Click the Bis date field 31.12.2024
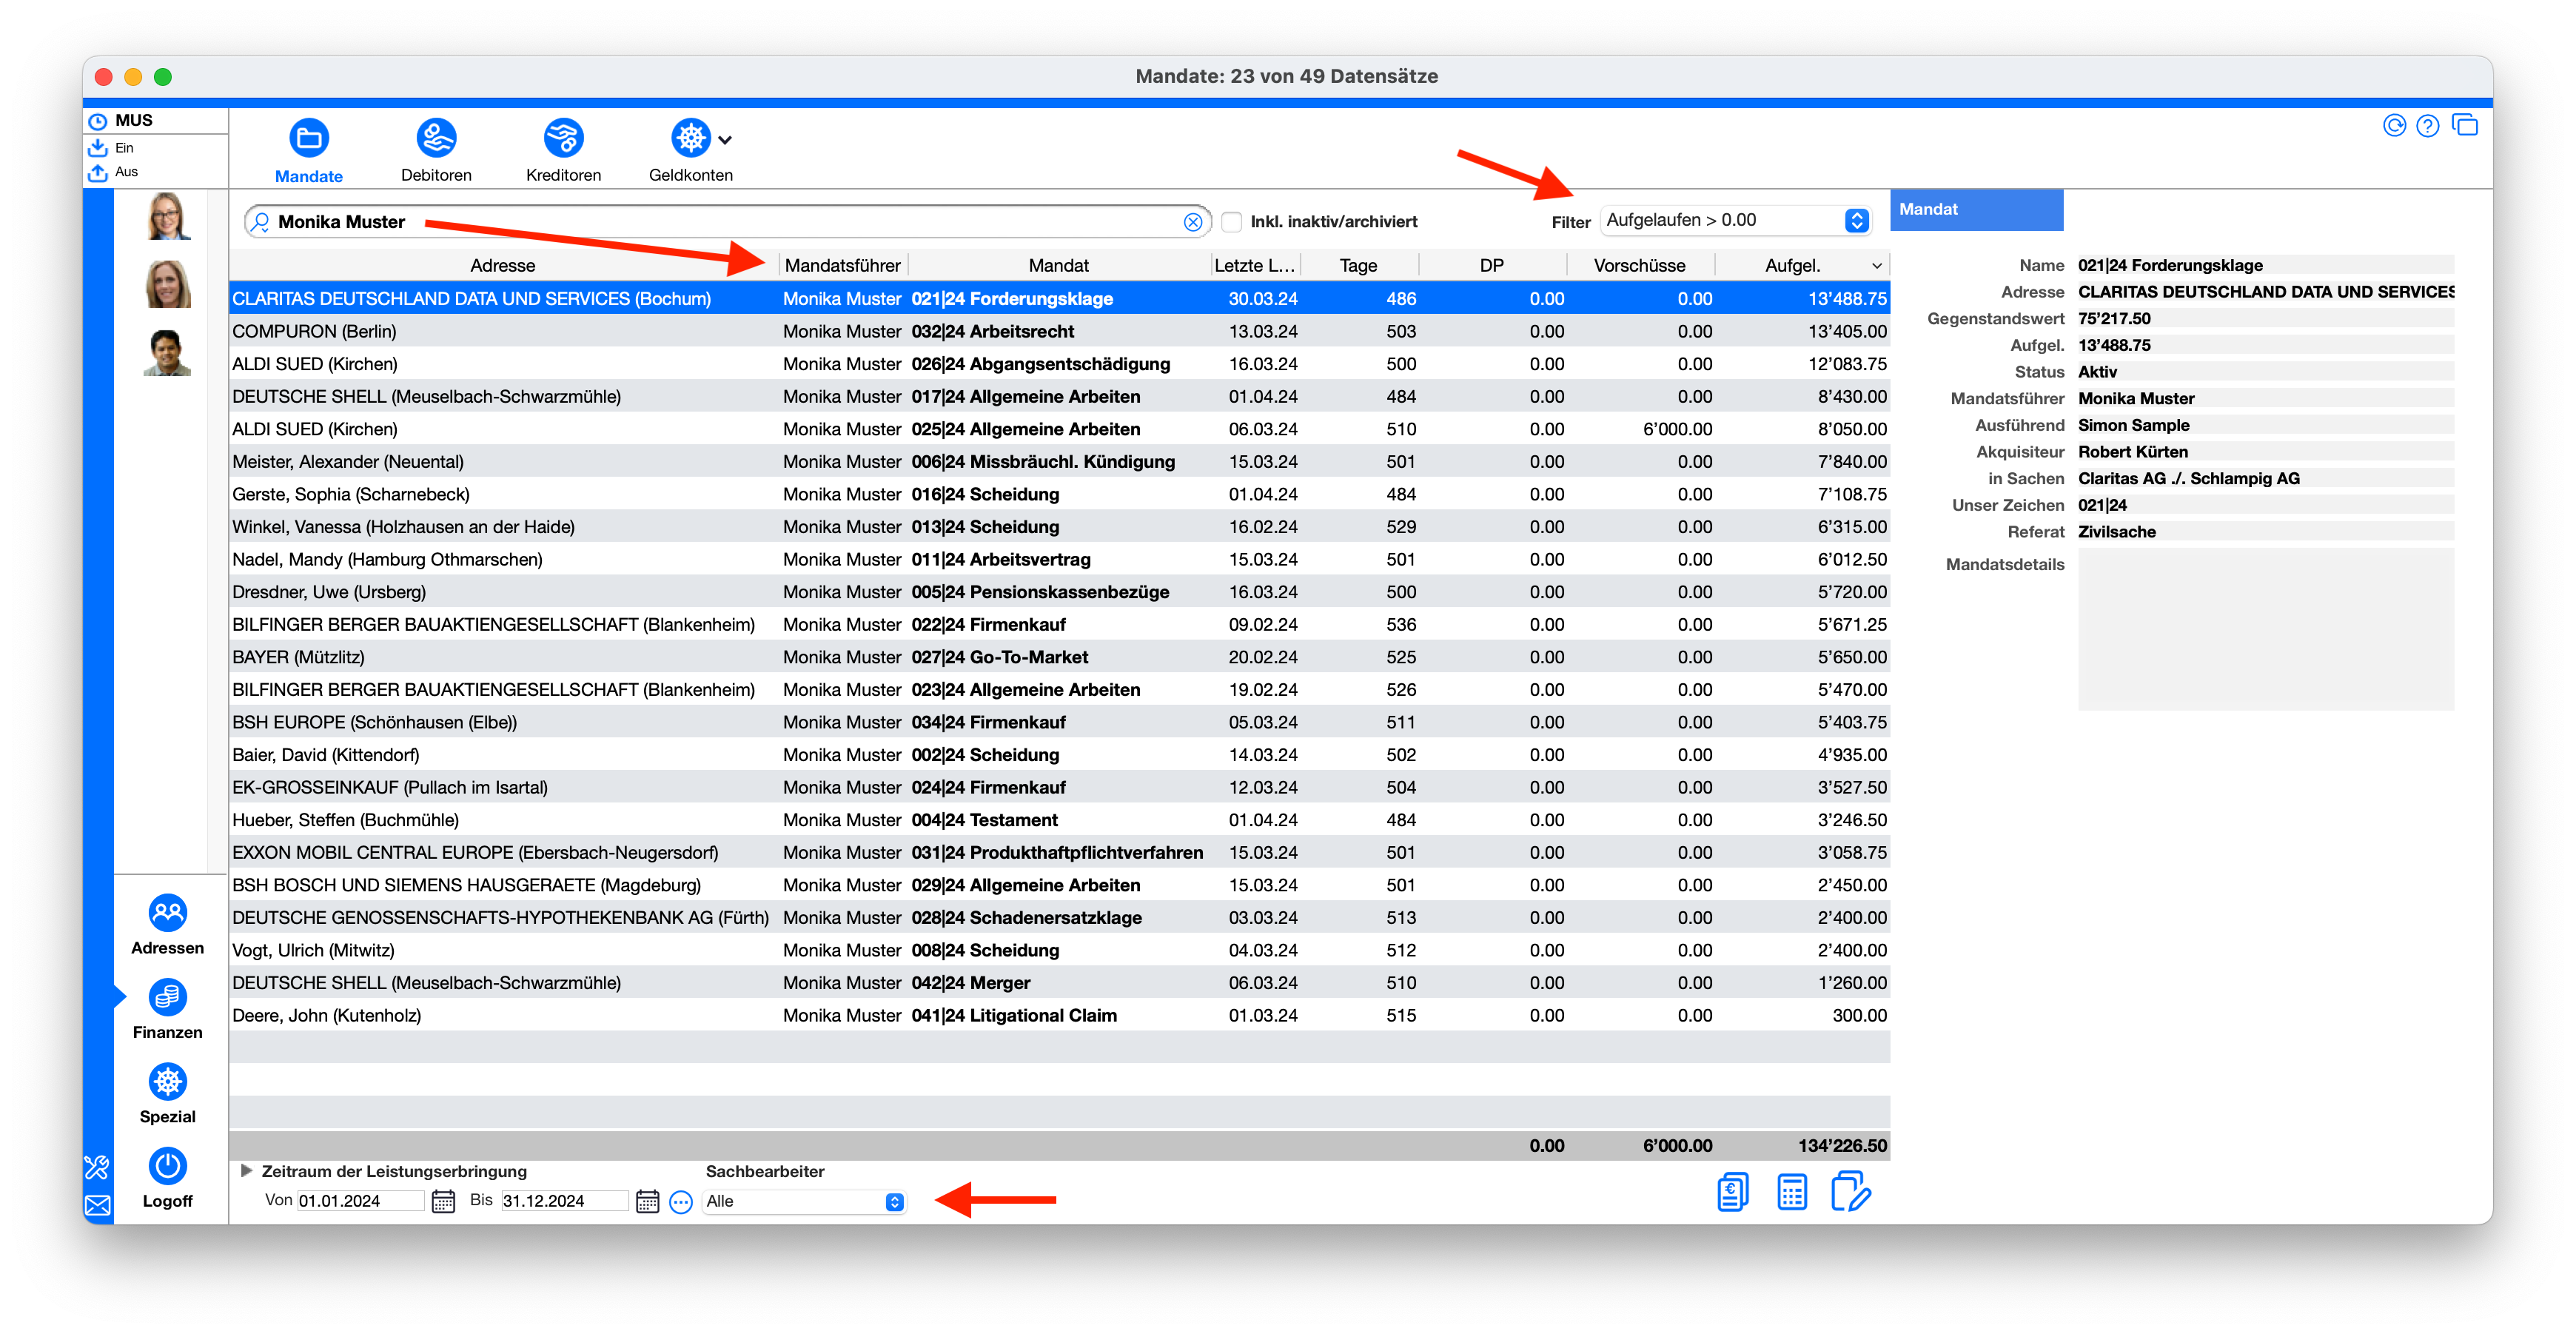This screenshot has height=1334, width=2576. click(565, 1201)
